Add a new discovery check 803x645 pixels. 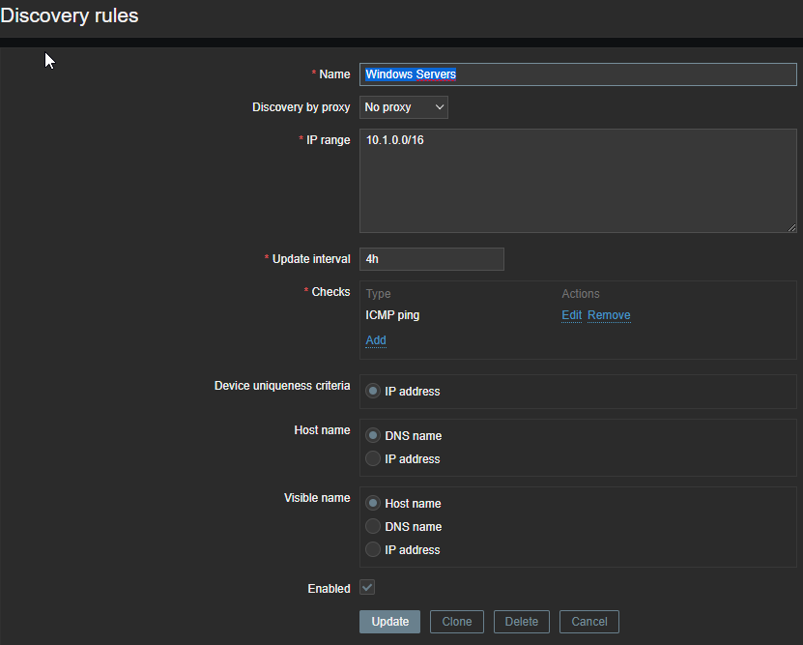[x=376, y=340]
